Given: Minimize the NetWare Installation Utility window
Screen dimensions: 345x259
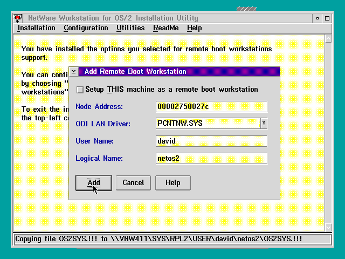Looking at the screenshot, I should click(318, 18).
